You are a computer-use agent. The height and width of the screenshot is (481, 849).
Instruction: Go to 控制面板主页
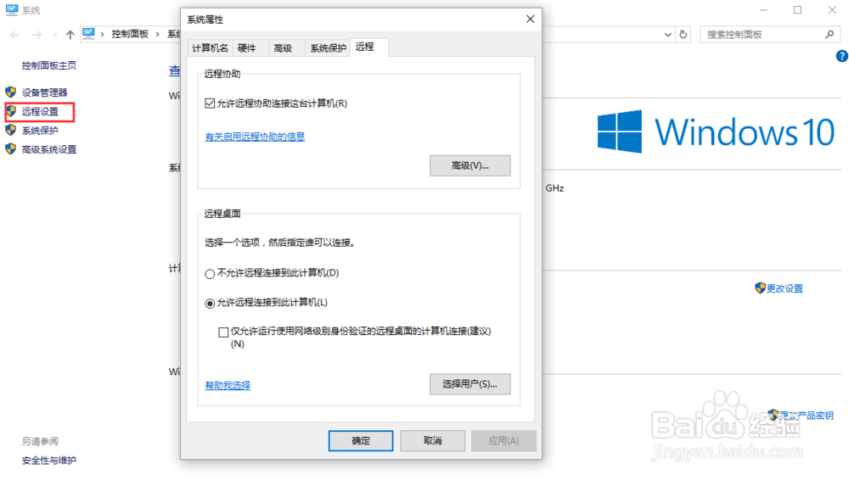[49, 65]
